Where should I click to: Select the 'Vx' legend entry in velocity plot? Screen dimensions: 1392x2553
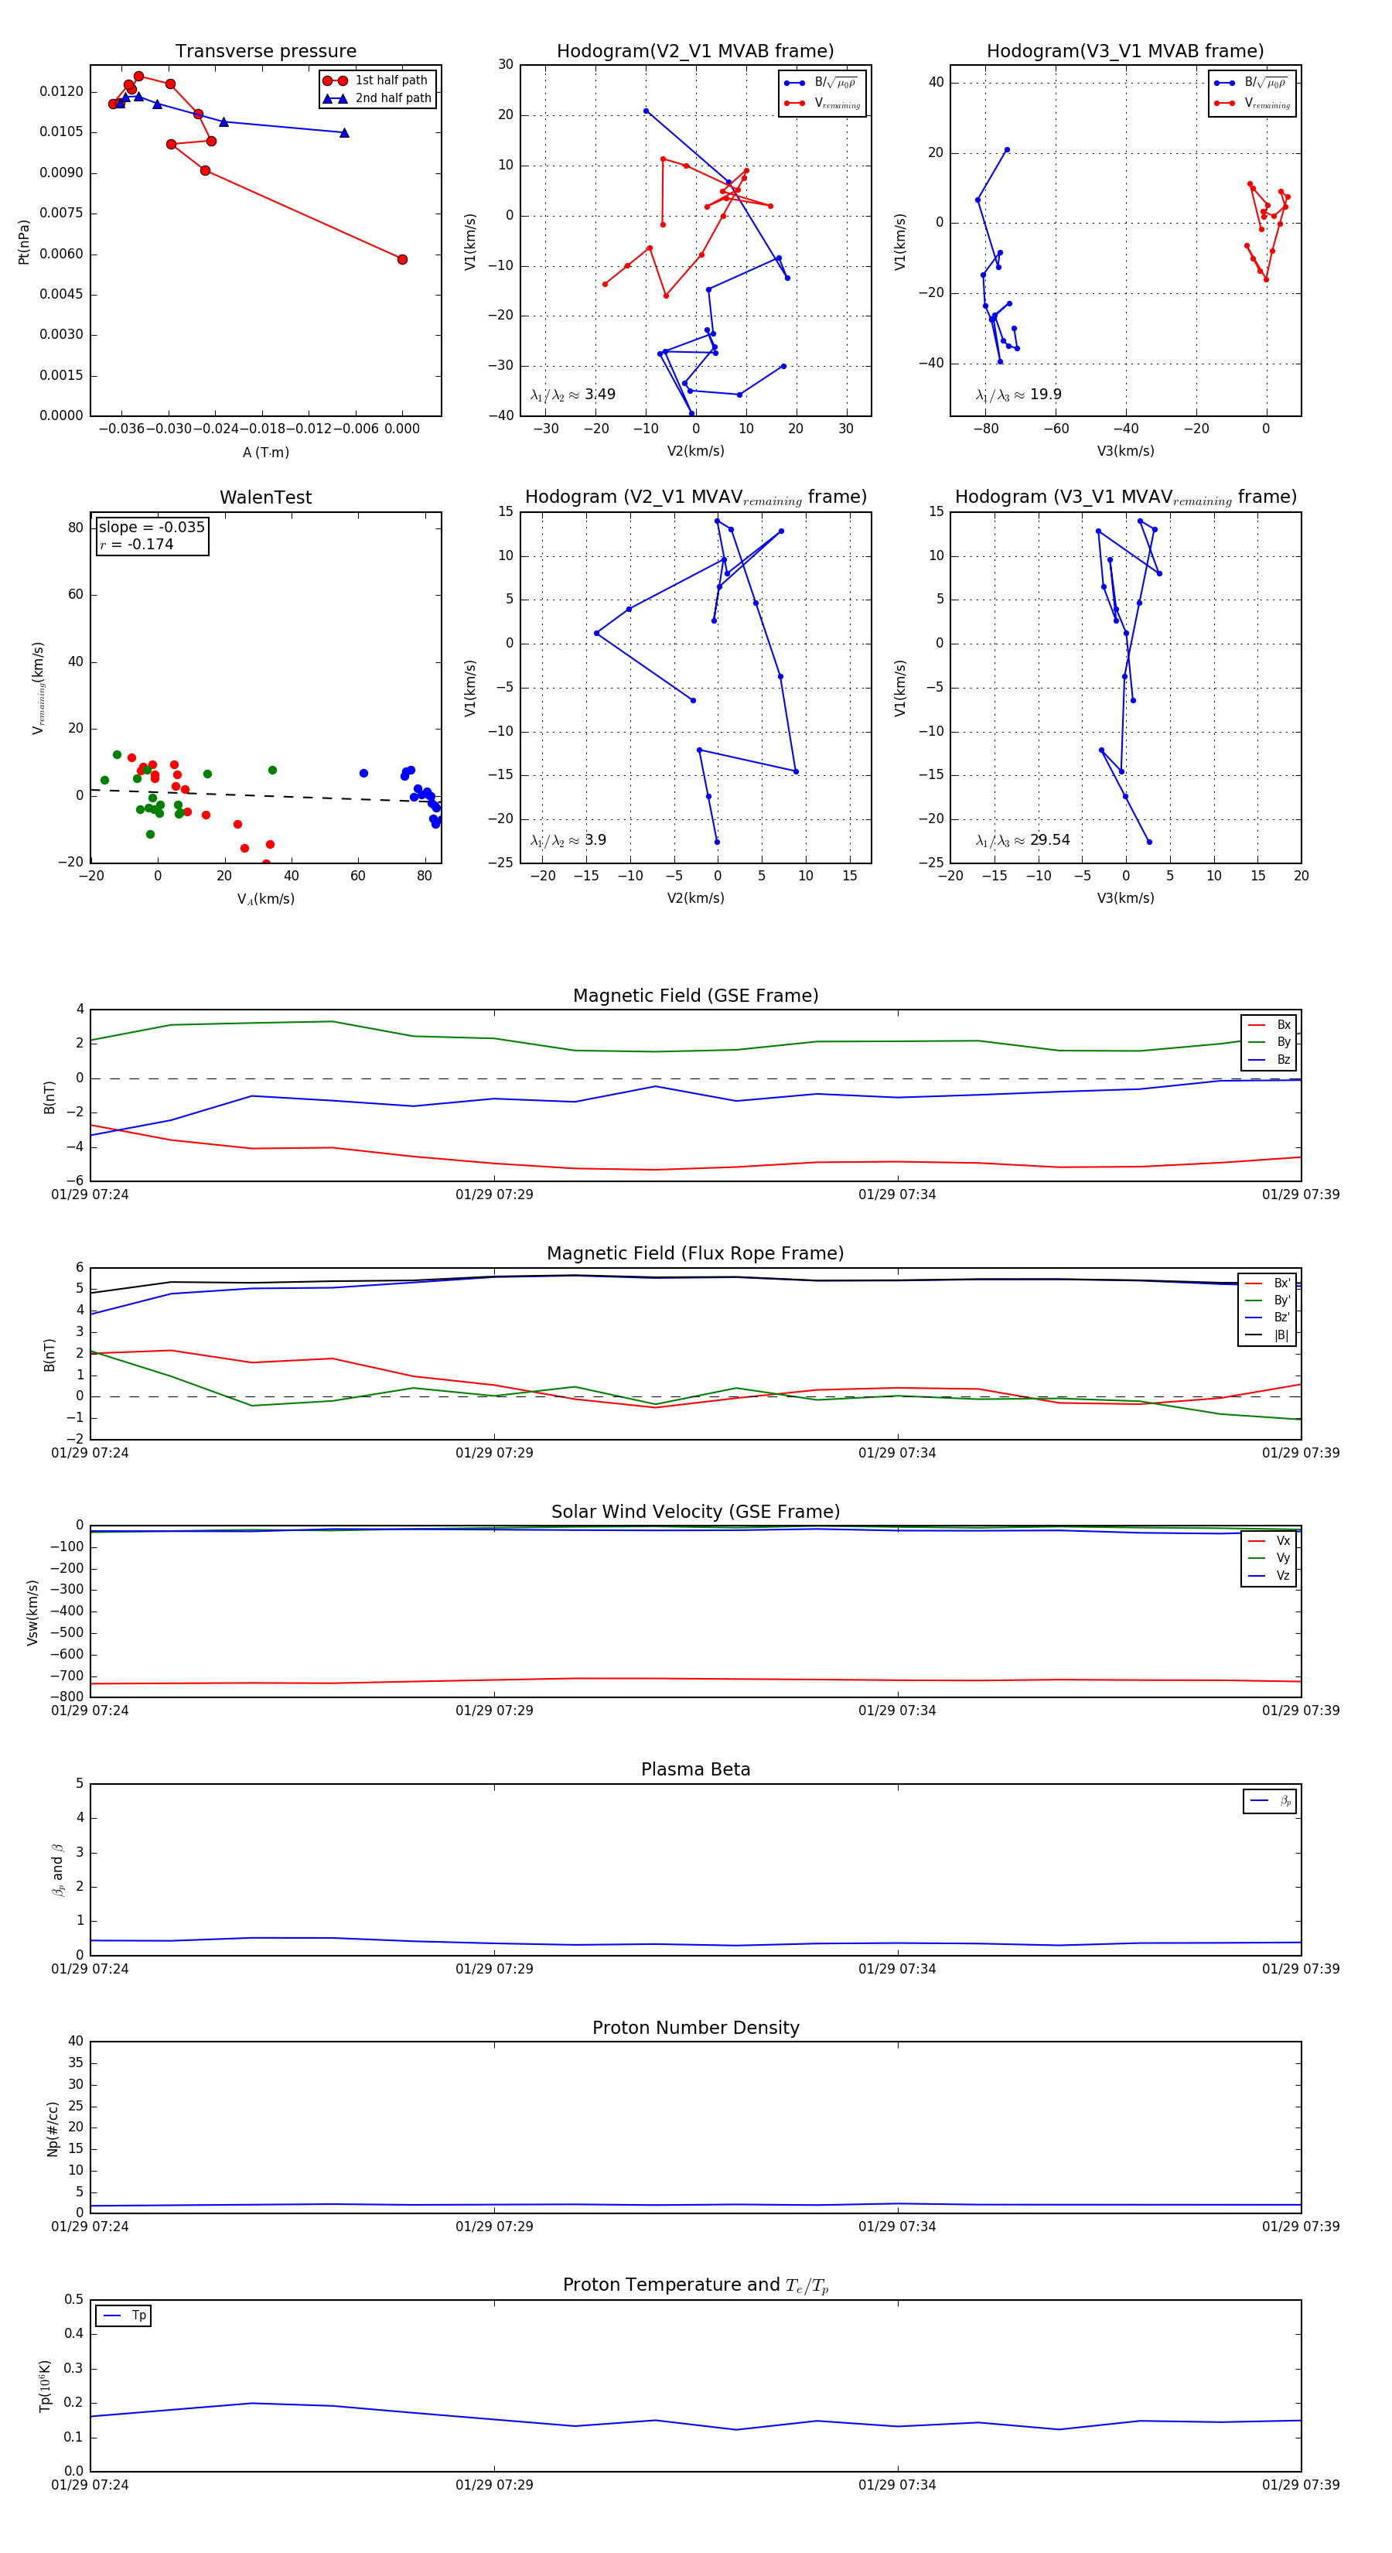pos(1270,1540)
